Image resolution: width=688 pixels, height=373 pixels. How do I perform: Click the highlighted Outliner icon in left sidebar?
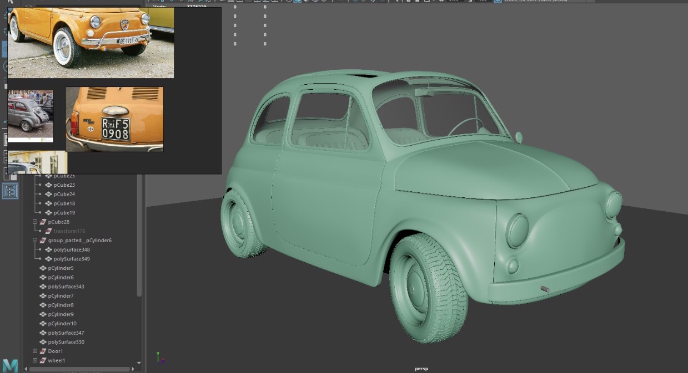tap(9, 190)
